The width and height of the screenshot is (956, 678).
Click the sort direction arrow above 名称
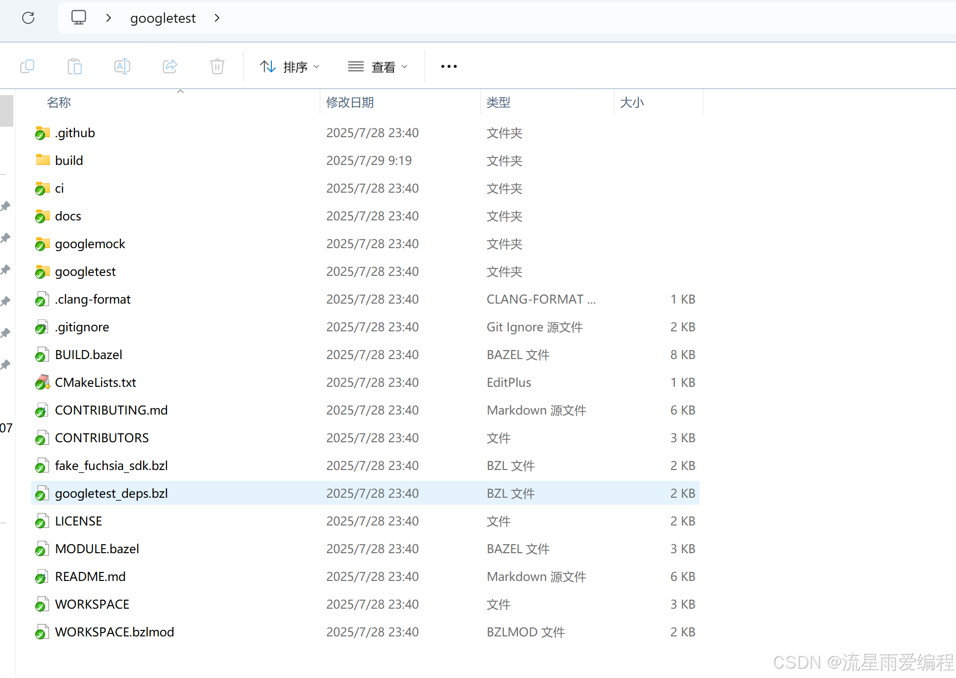click(x=181, y=92)
